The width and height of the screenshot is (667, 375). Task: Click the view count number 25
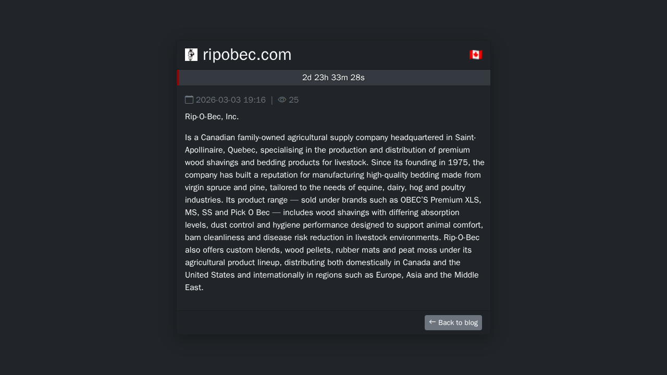point(294,100)
